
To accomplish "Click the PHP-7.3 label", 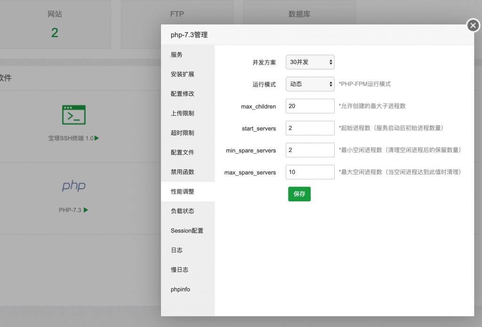I will [x=70, y=210].
